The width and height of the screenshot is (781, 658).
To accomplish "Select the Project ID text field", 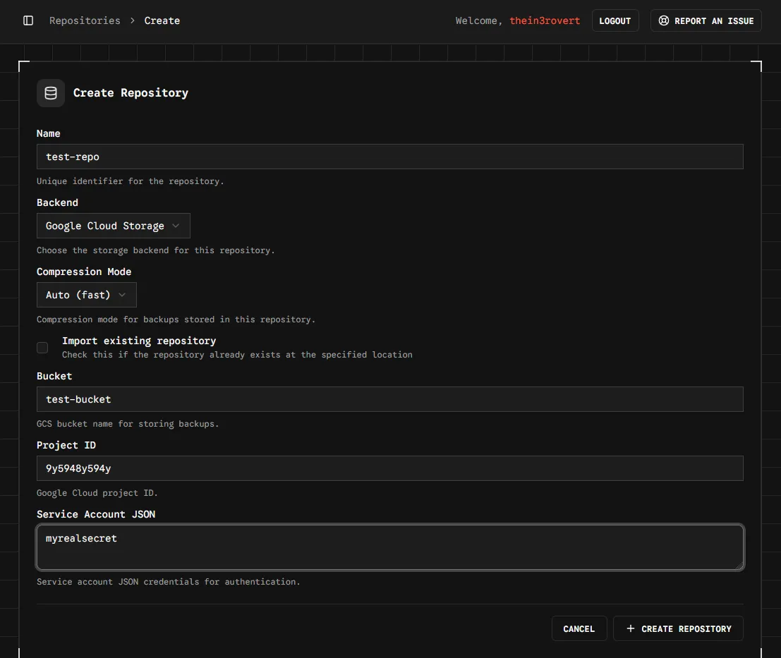I will pyautogui.click(x=389, y=468).
